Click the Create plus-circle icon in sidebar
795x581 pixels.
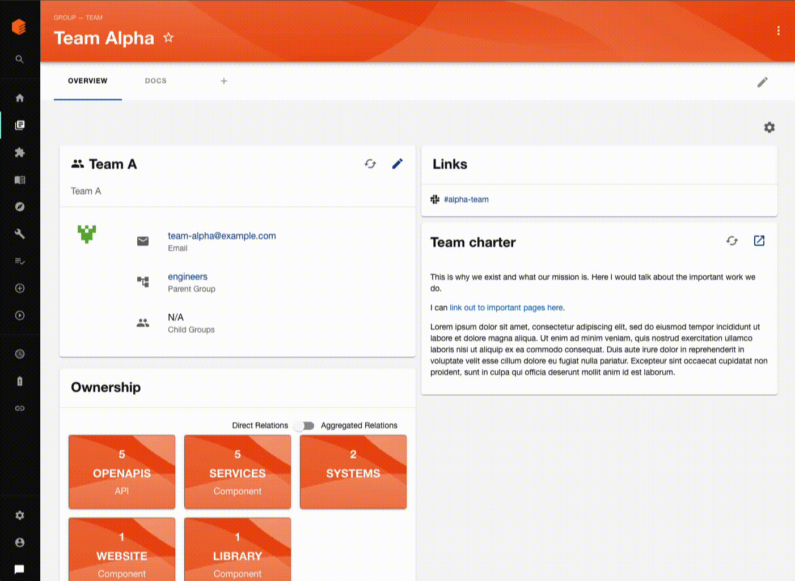point(20,288)
